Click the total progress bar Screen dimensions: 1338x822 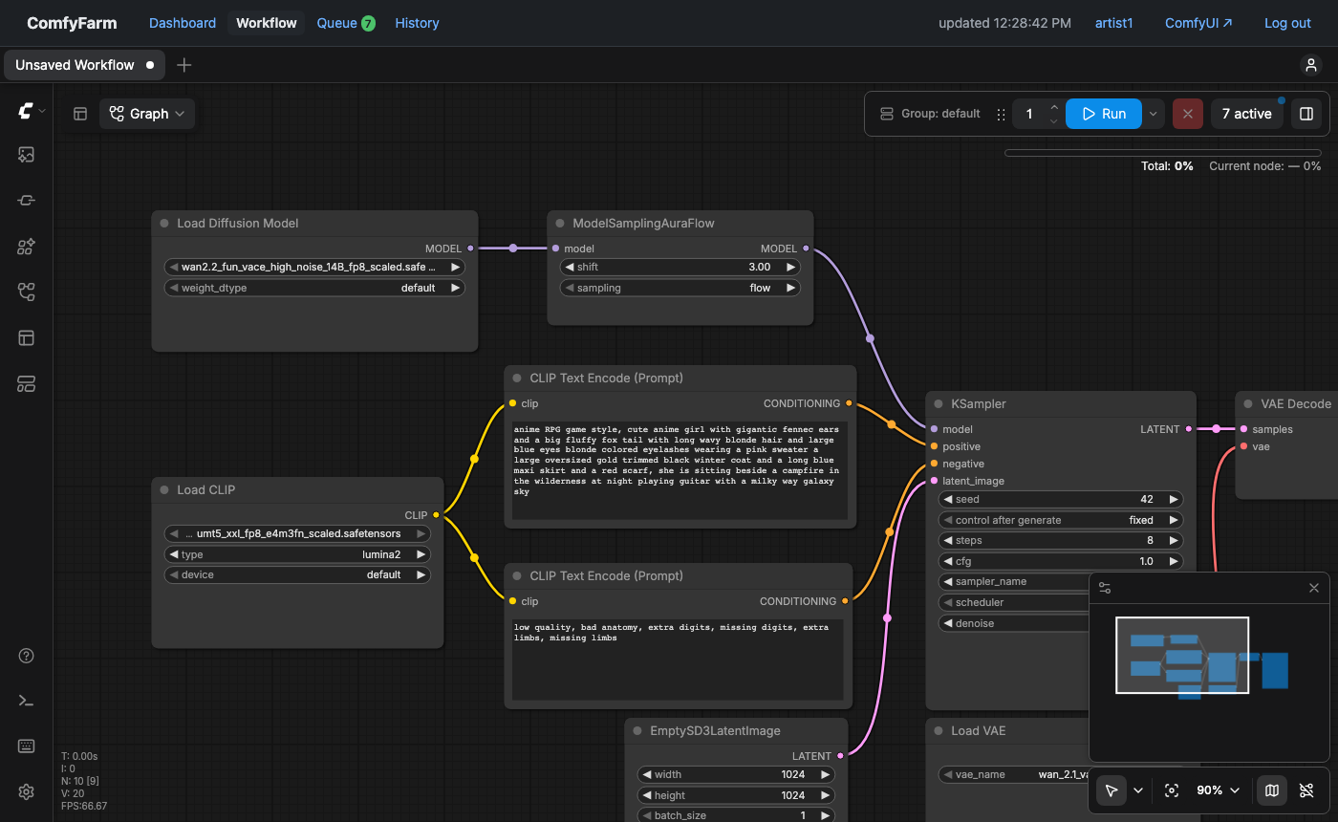point(1162,153)
